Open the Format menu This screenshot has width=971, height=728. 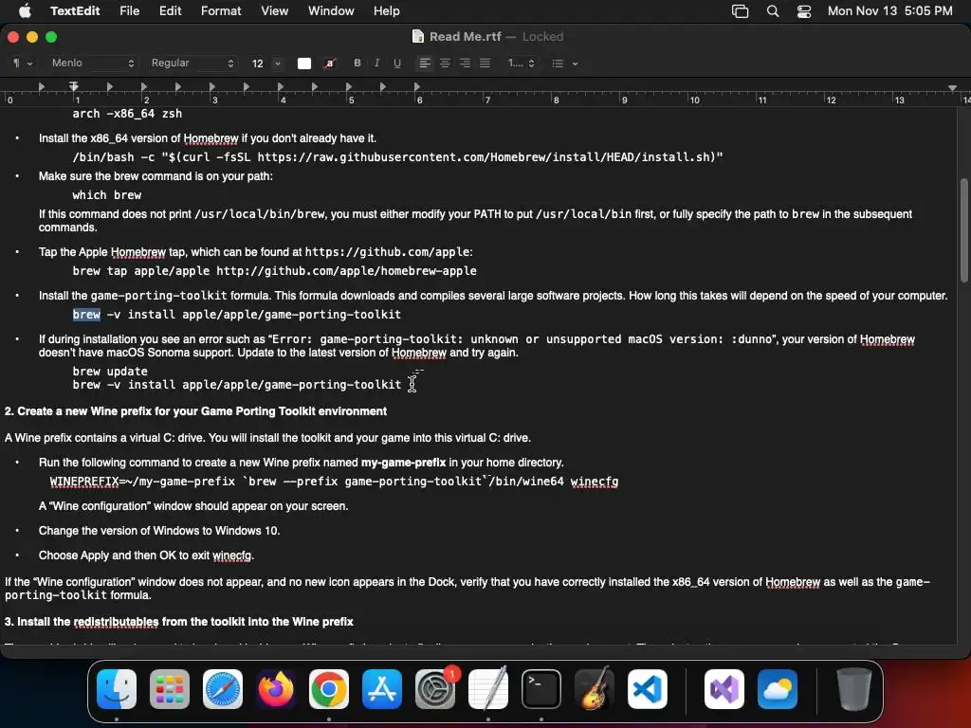[x=221, y=10]
